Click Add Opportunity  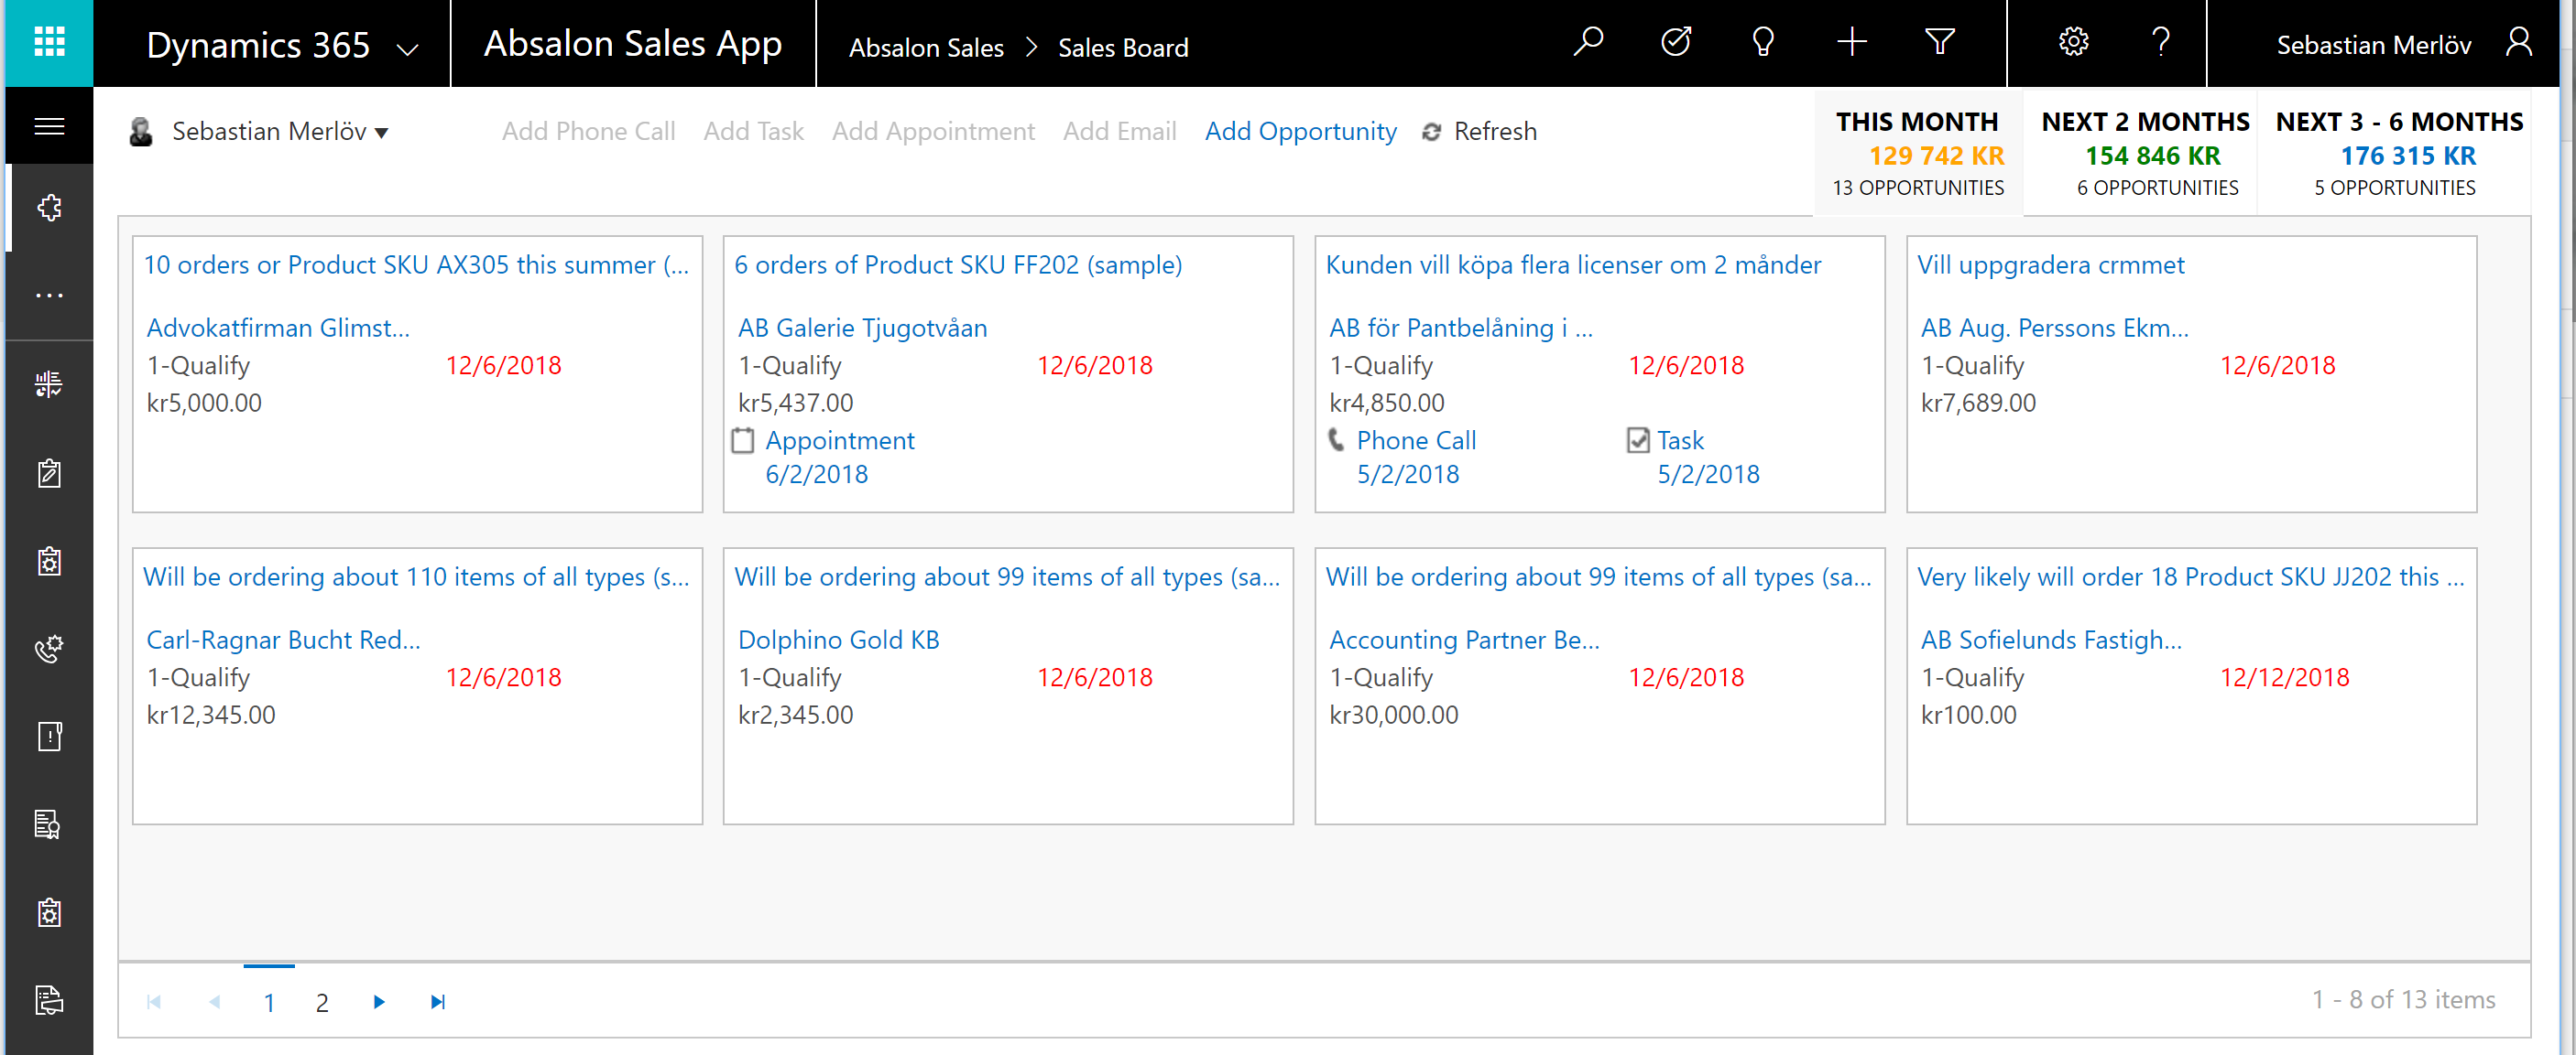pyautogui.click(x=1300, y=132)
